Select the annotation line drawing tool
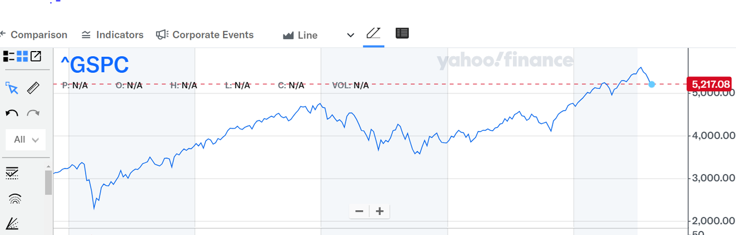 pos(12,173)
